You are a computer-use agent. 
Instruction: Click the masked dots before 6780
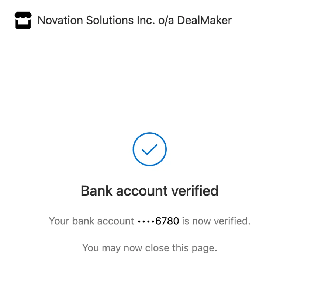(x=146, y=221)
